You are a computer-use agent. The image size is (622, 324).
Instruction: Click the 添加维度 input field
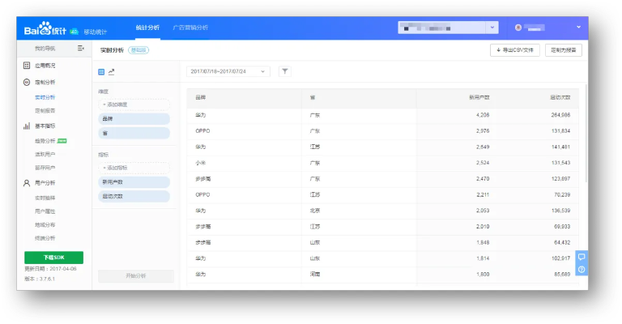point(134,104)
